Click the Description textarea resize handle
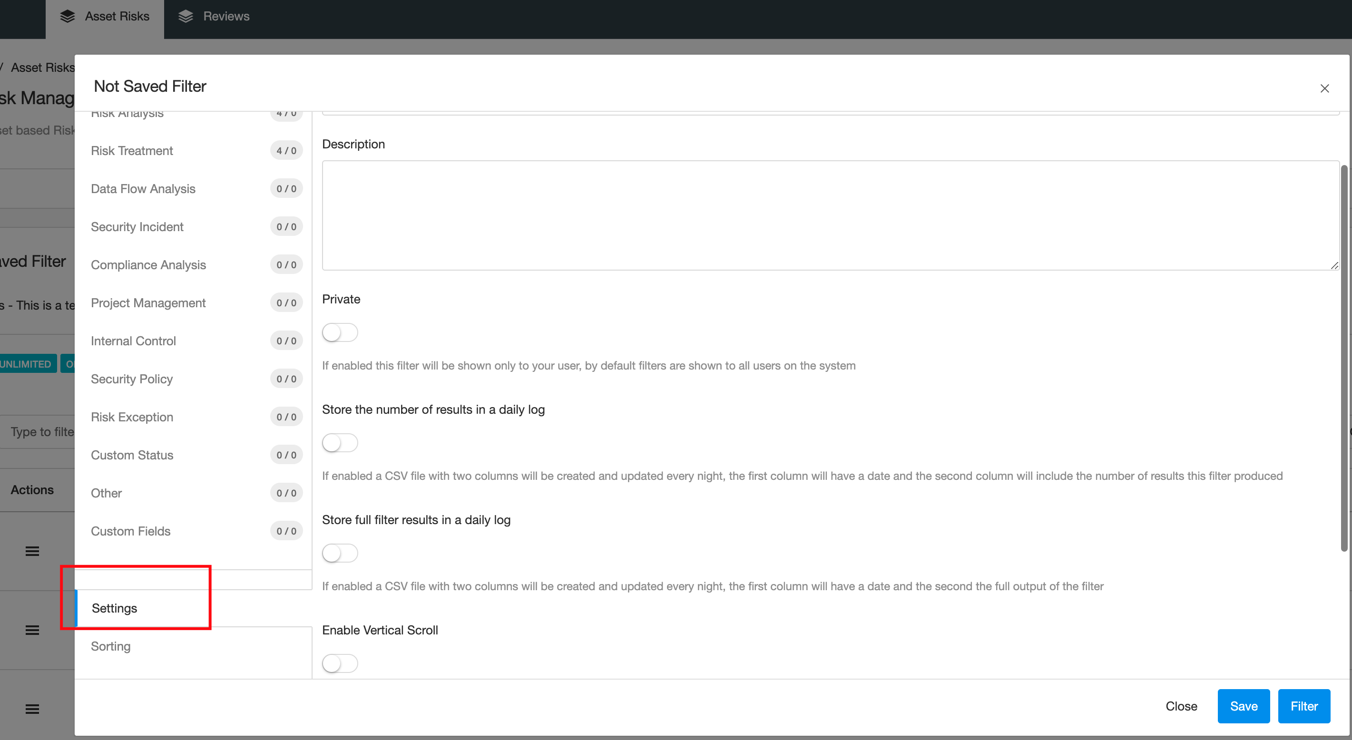1352x740 pixels. 1334,265
